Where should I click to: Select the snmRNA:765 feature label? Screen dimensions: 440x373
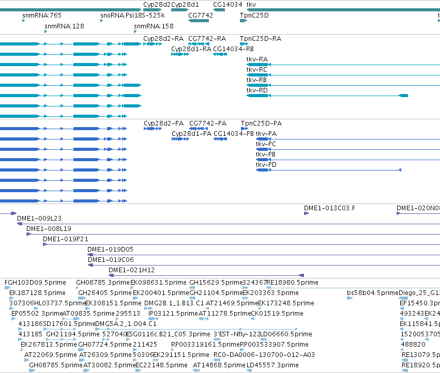(42, 15)
